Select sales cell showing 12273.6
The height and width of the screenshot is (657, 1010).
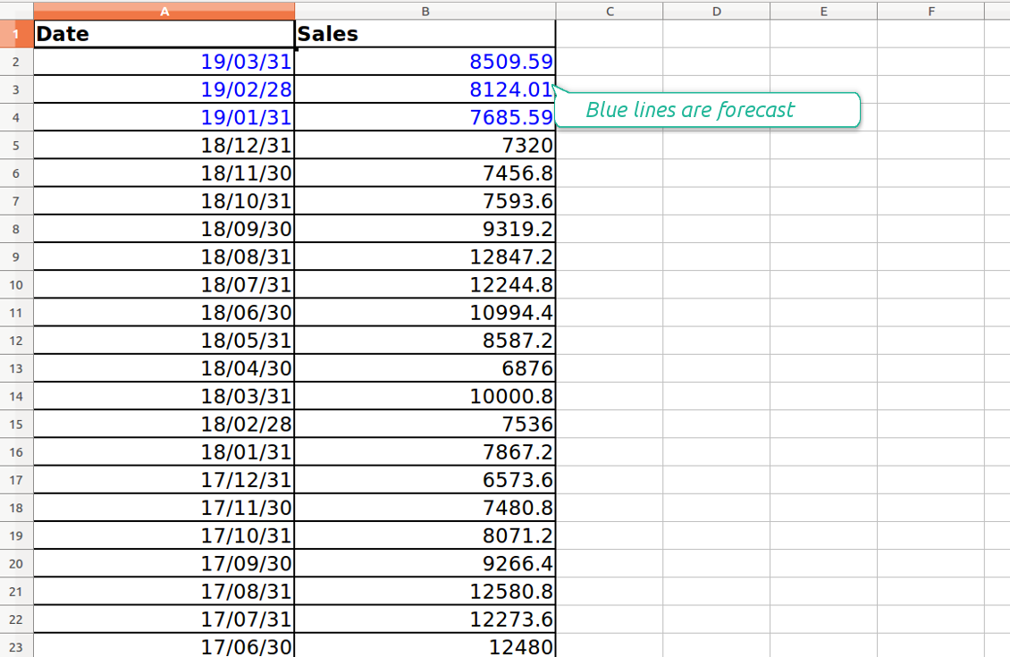coord(425,619)
